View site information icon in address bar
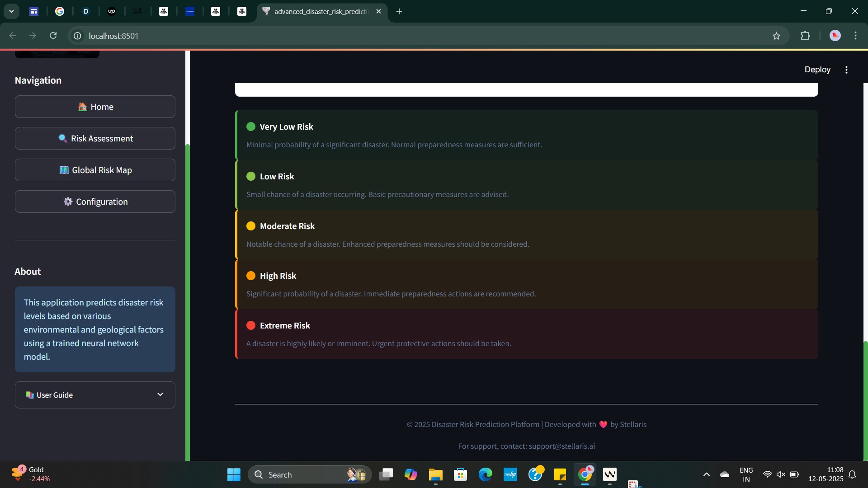868x488 pixels. pos(78,36)
